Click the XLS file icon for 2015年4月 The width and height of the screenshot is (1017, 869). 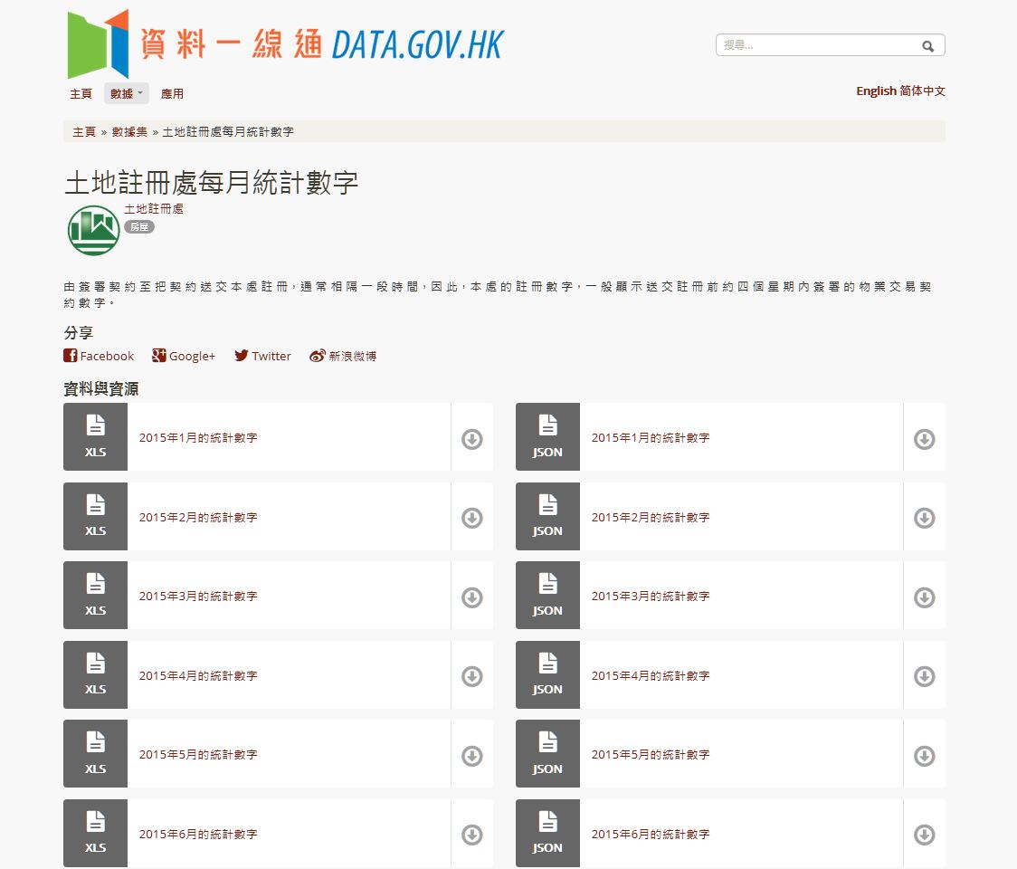pos(95,675)
